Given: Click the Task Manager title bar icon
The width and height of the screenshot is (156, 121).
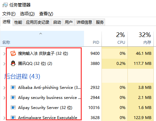Looking at the screenshot, I should (5, 5).
